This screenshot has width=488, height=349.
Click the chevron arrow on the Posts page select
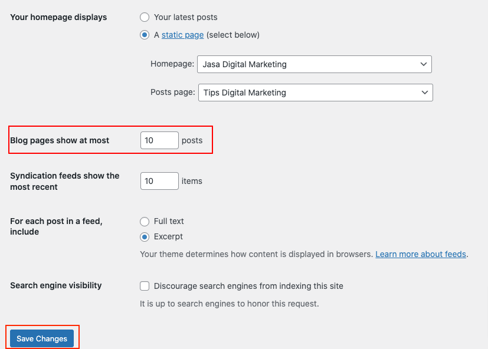[x=424, y=93]
